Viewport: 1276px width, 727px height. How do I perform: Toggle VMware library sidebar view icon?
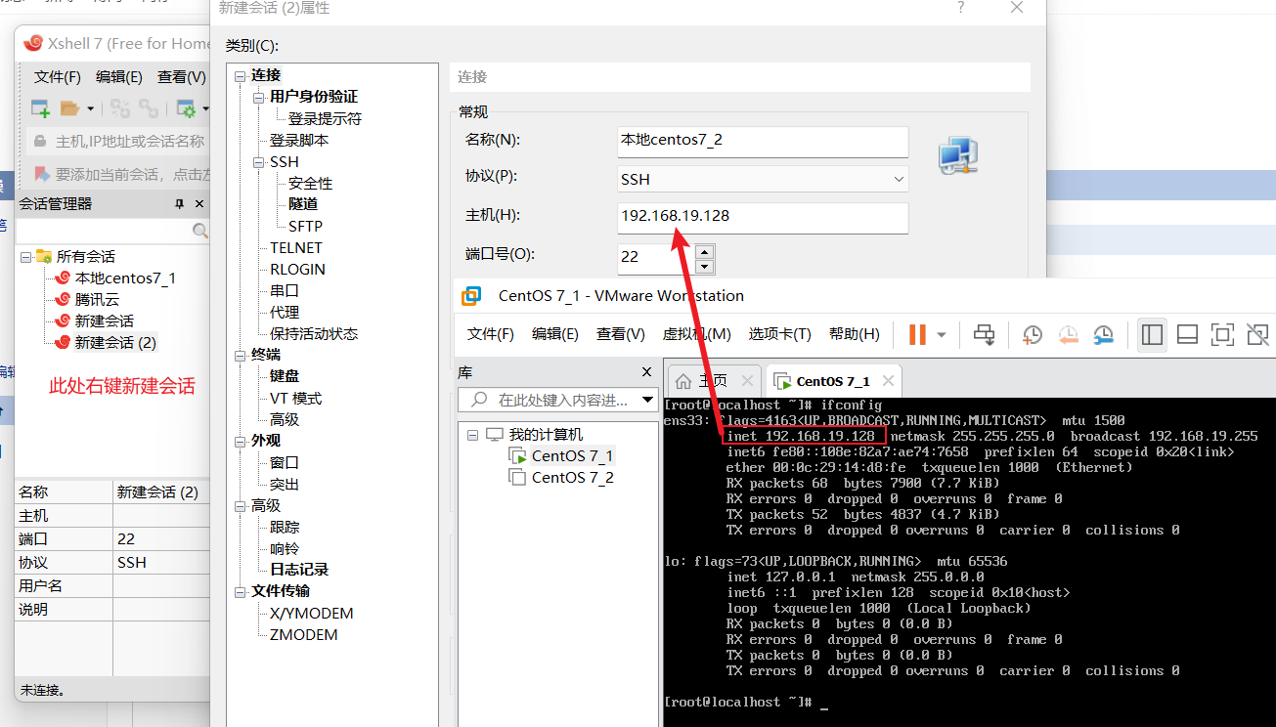[1153, 334]
